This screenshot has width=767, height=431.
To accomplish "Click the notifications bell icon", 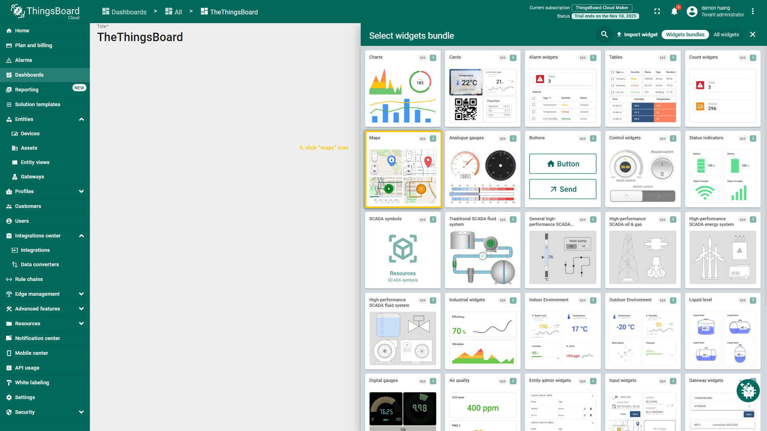I will point(674,12).
